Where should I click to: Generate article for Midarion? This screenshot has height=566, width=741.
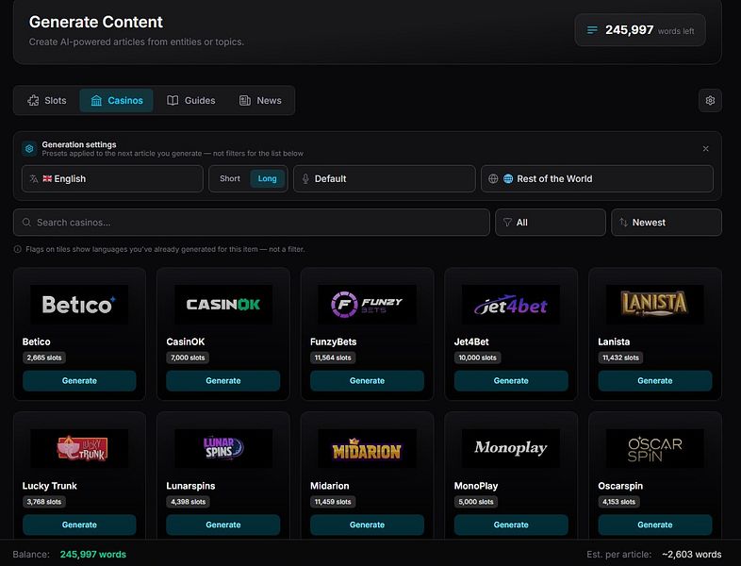[x=367, y=524]
